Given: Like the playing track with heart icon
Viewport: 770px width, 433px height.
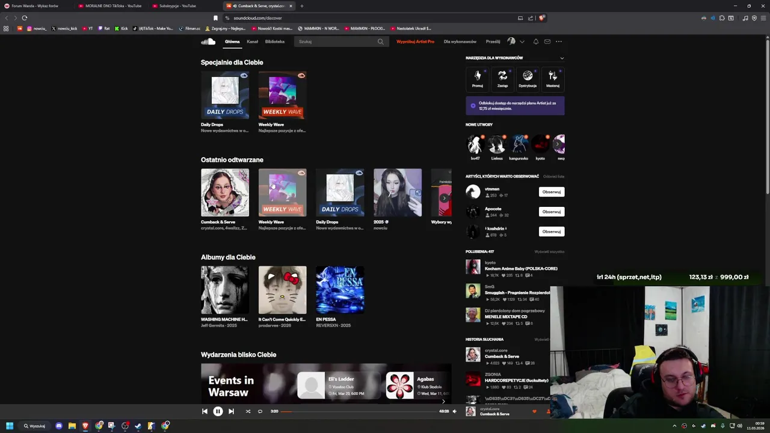Looking at the screenshot, I should (534, 411).
